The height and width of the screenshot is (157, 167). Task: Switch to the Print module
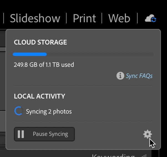(84, 18)
